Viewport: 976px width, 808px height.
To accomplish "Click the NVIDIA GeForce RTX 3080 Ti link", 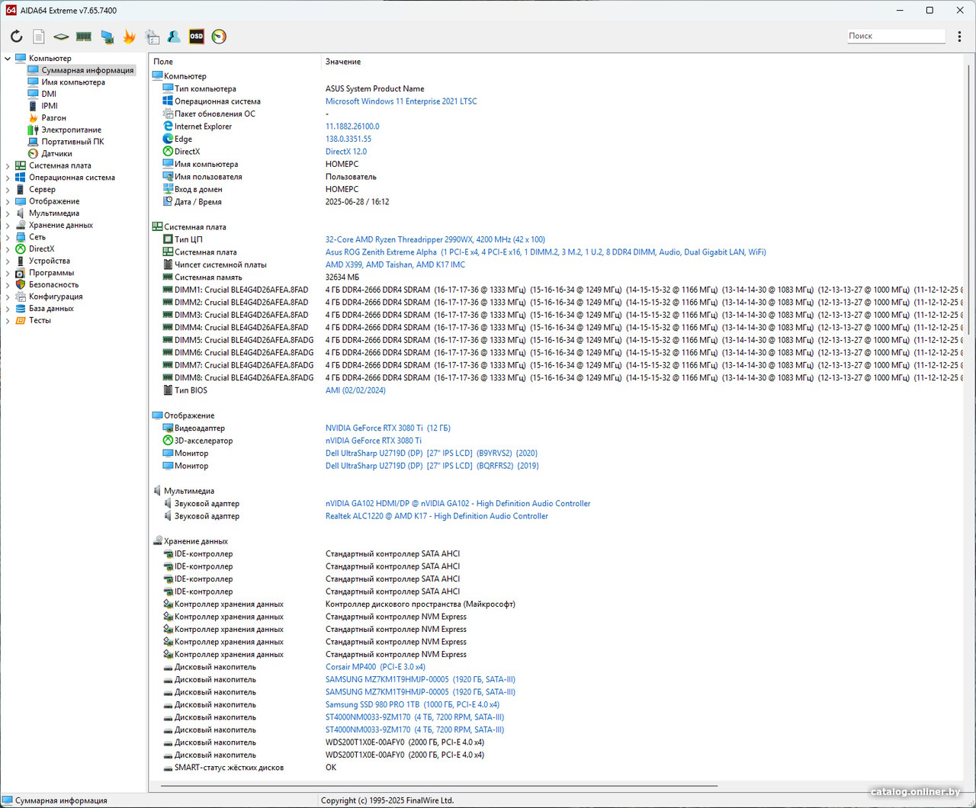I will tap(374, 428).
